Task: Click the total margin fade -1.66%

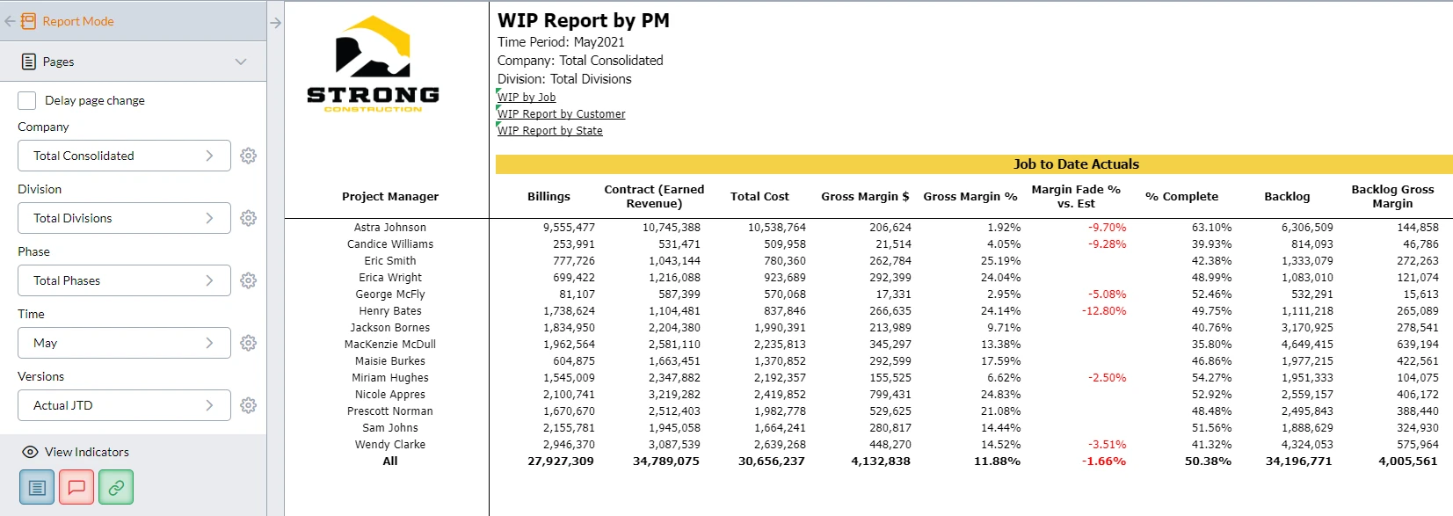Action: point(1104,461)
